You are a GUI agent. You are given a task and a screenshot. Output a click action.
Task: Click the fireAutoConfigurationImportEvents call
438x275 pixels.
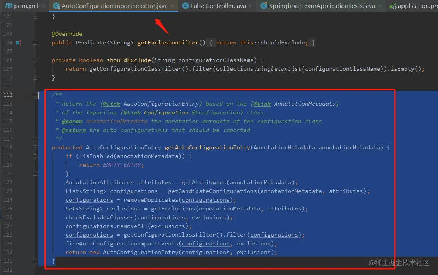122,244
